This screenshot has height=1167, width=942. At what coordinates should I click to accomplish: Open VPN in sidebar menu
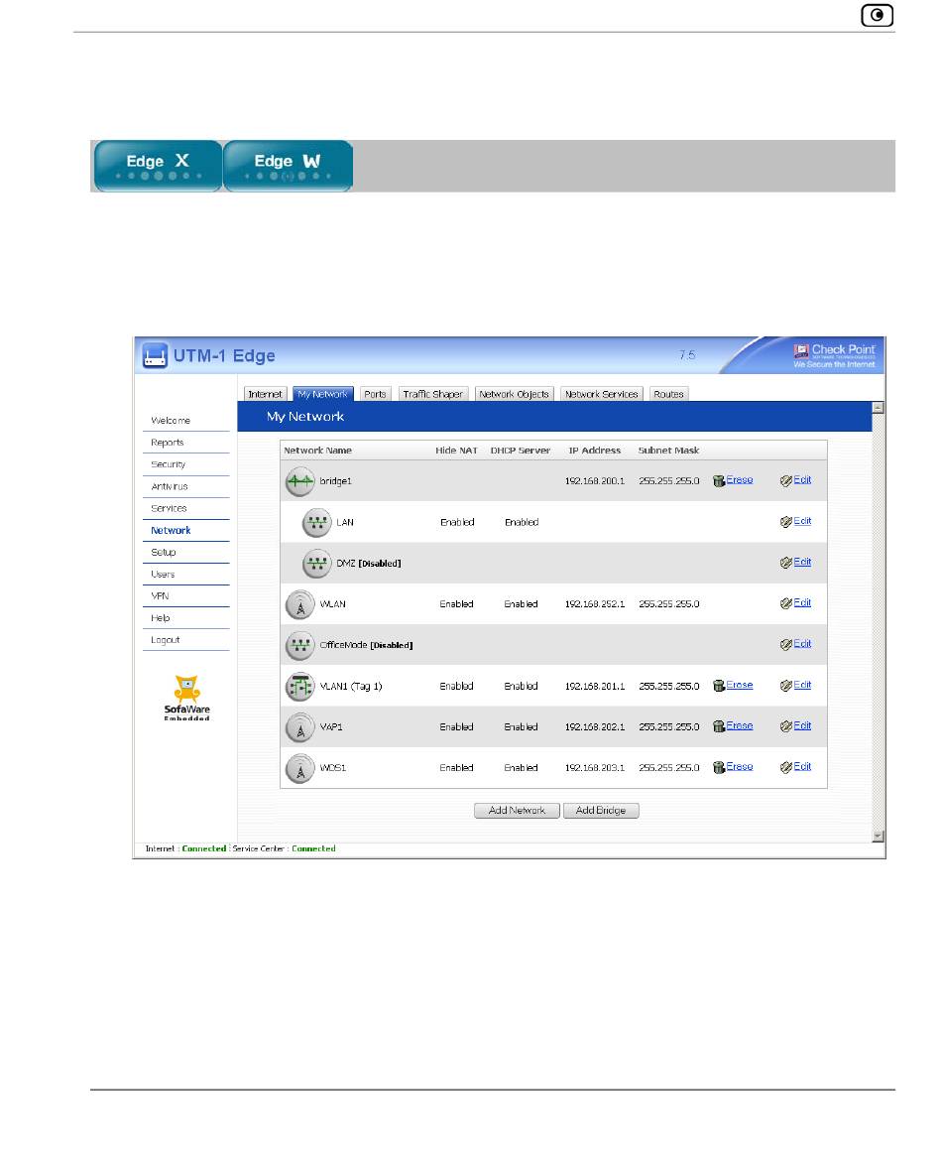(x=160, y=596)
